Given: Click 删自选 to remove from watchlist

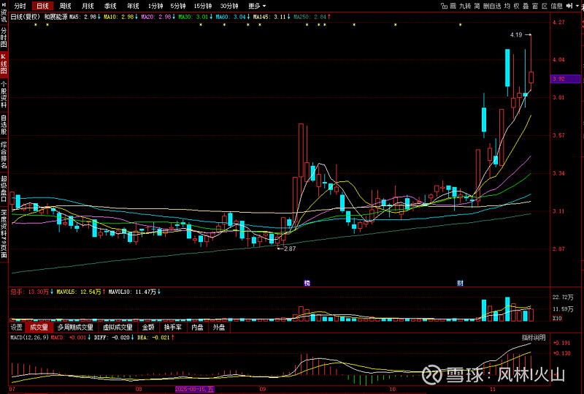Looking at the screenshot, I should click(x=492, y=6).
